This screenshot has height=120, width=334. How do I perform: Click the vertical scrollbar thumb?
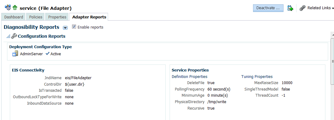pos(332,62)
